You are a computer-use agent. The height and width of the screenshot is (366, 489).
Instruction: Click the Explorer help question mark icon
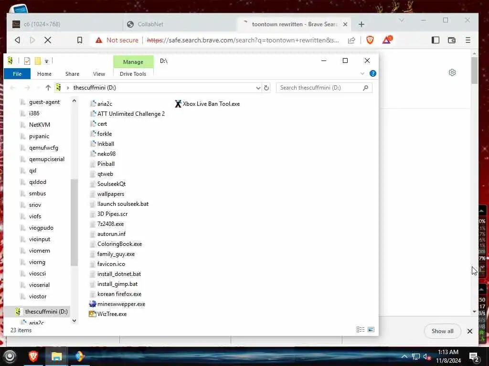372,73
